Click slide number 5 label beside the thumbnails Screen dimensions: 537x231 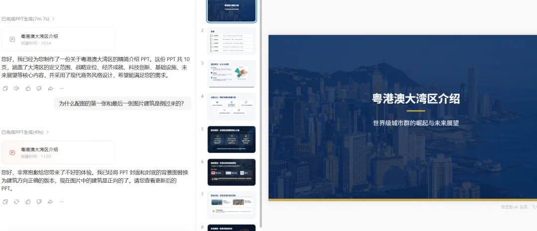click(x=202, y=129)
